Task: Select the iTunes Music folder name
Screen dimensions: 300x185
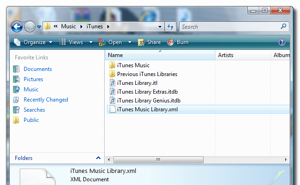Action: [x=133, y=65]
